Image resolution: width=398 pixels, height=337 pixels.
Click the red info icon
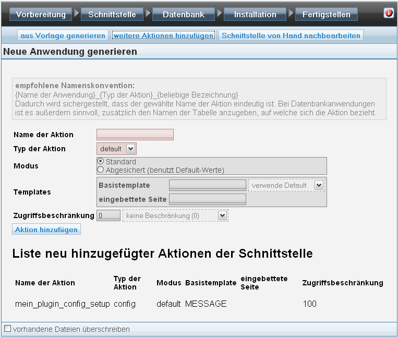point(389,13)
